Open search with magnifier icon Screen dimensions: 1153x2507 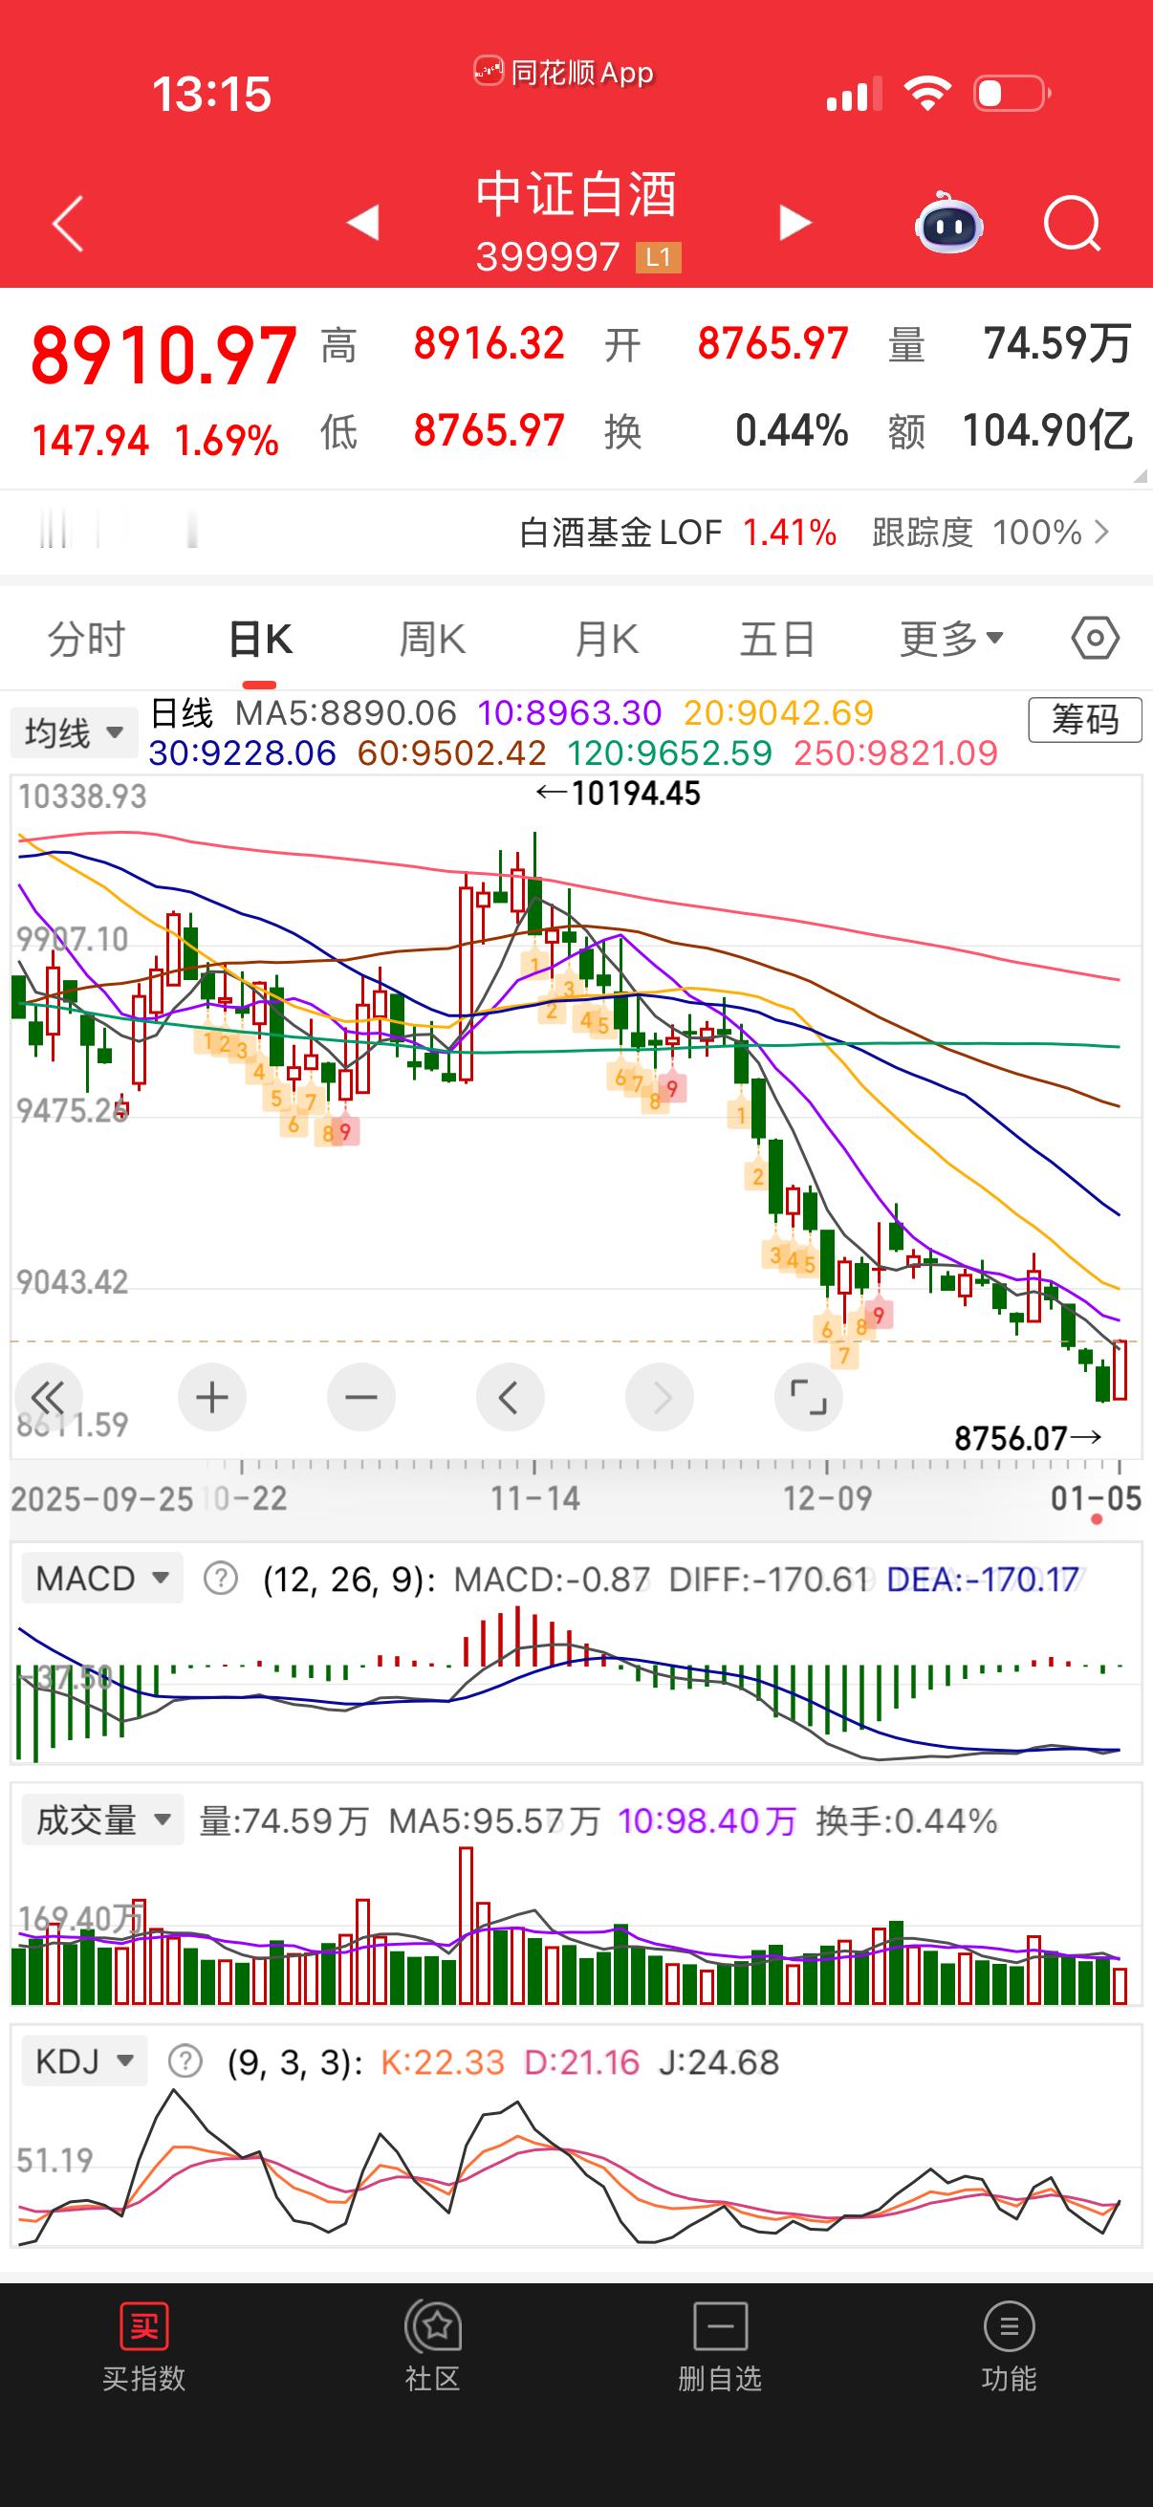point(1072,225)
